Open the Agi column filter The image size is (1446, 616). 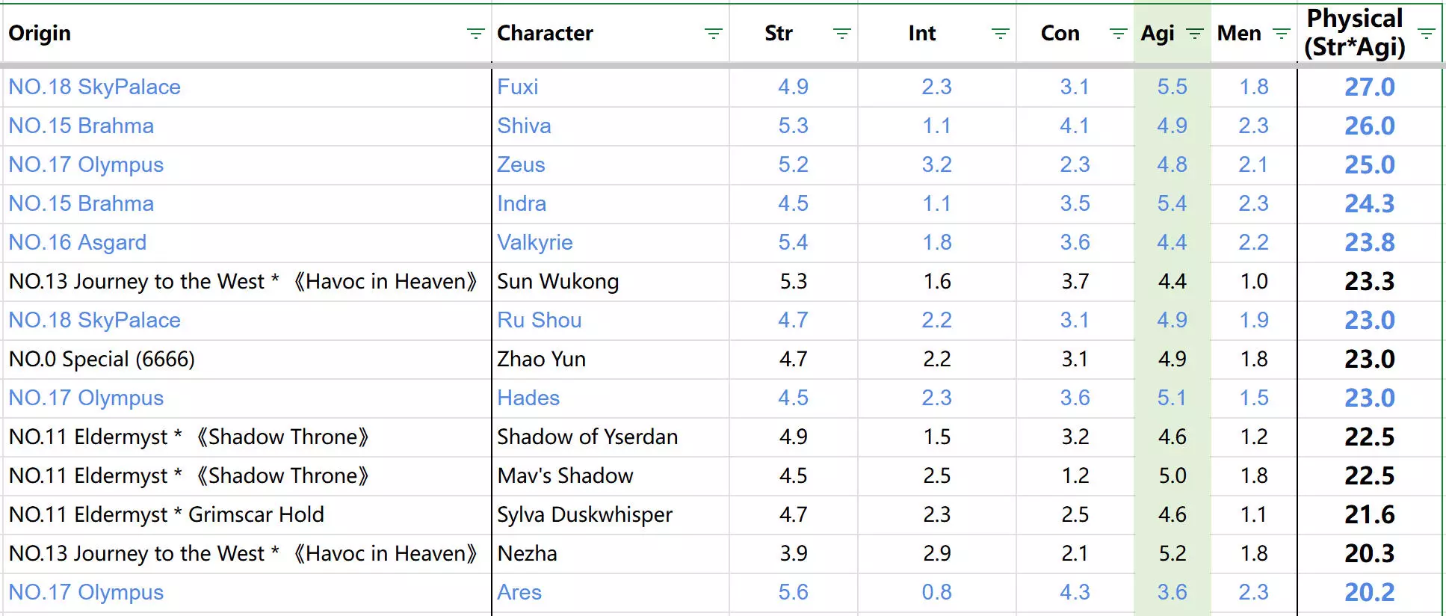pyautogui.click(x=1195, y=34)
